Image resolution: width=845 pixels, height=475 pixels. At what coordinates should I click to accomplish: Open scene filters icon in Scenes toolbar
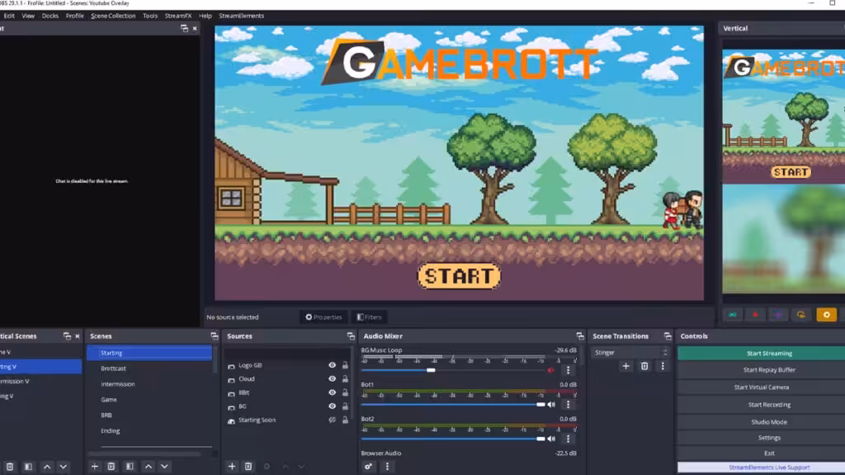point(129,467)
